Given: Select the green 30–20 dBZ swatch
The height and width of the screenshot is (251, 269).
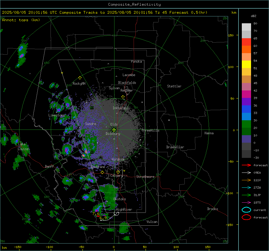Looking at the screenshot, I should [246, 124].
